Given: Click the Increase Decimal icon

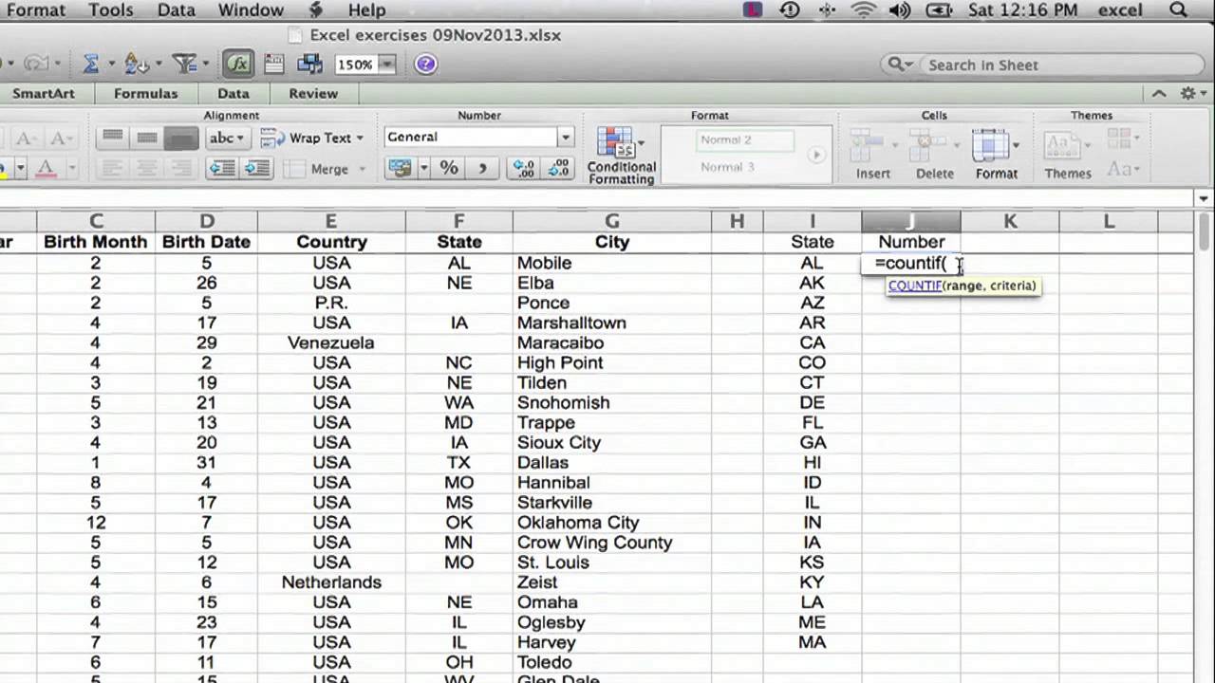Looking at the screenshot, I should [x=523, y=168].
